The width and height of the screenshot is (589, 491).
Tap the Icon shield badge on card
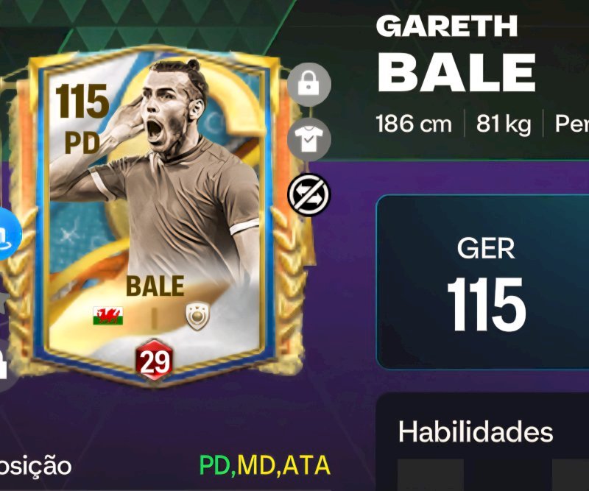[198, 317]
